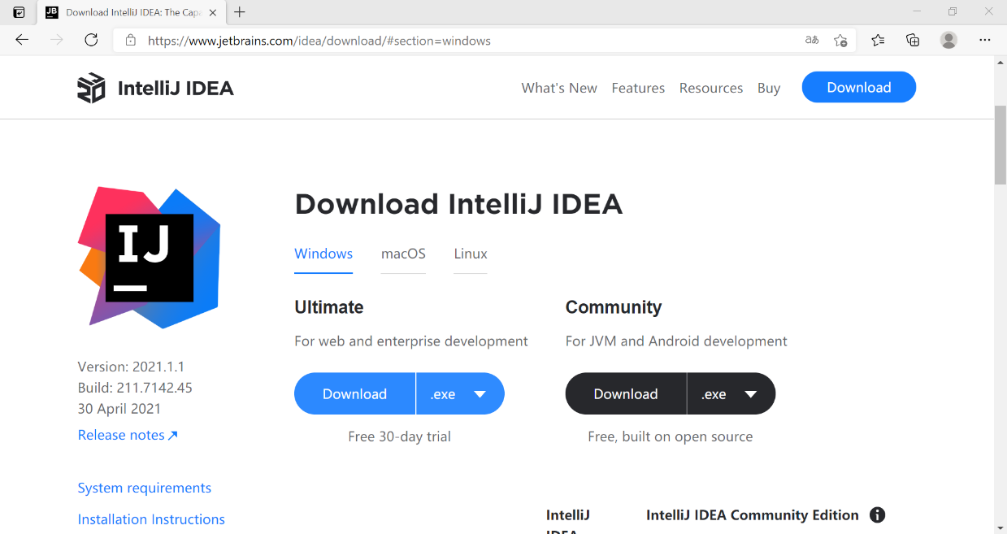Image resolution: width=1007 pixels, height=534 pixels.
Task: Switch to the macOS tab
Action: [x=403, y=254]
